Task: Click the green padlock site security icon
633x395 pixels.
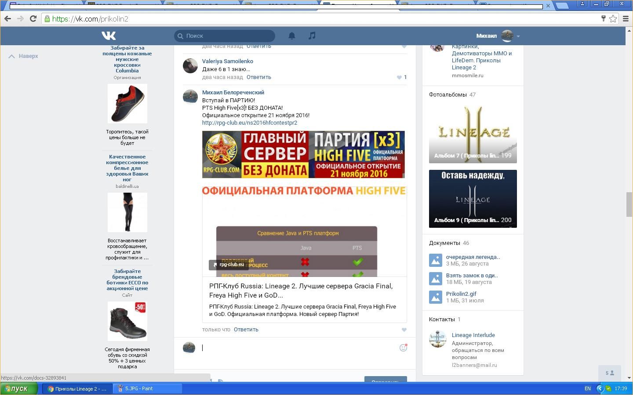Action: [x=47, y=19]
